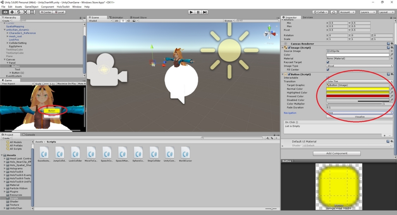The image size is (397, 215).
Task: Pick Pressed Color with eyedropper
Action: [392, 96]
